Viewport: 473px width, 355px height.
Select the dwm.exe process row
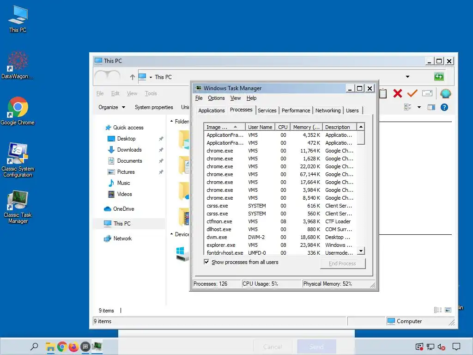click(280, 237)
